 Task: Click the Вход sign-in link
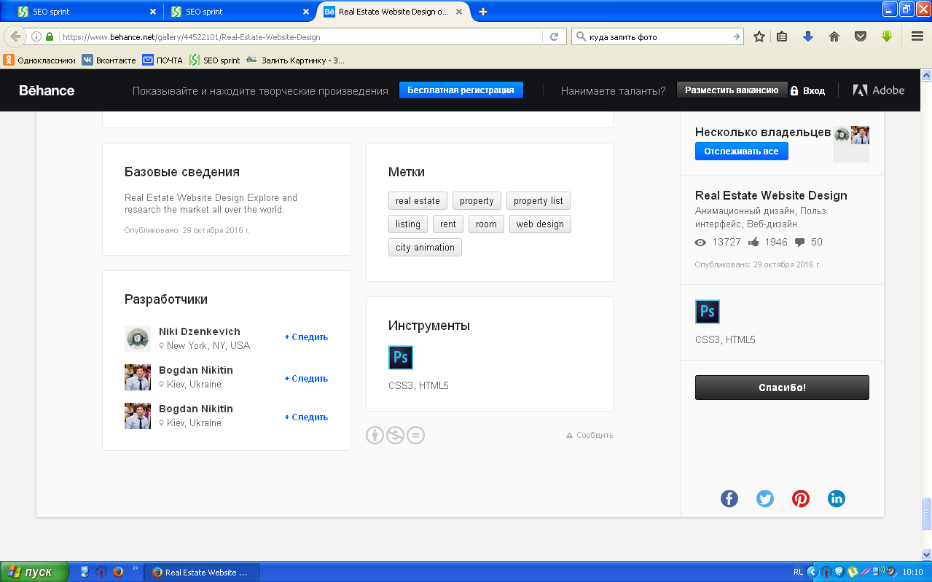click(x=808, y=90)
